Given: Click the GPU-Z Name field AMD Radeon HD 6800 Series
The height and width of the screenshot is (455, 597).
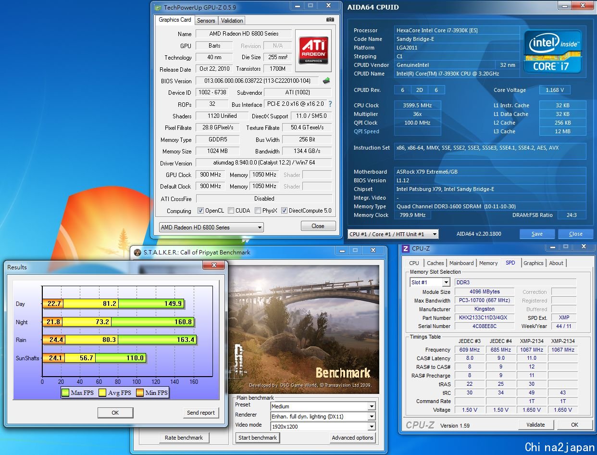Looking at the screenshot, I should point(244,34).
